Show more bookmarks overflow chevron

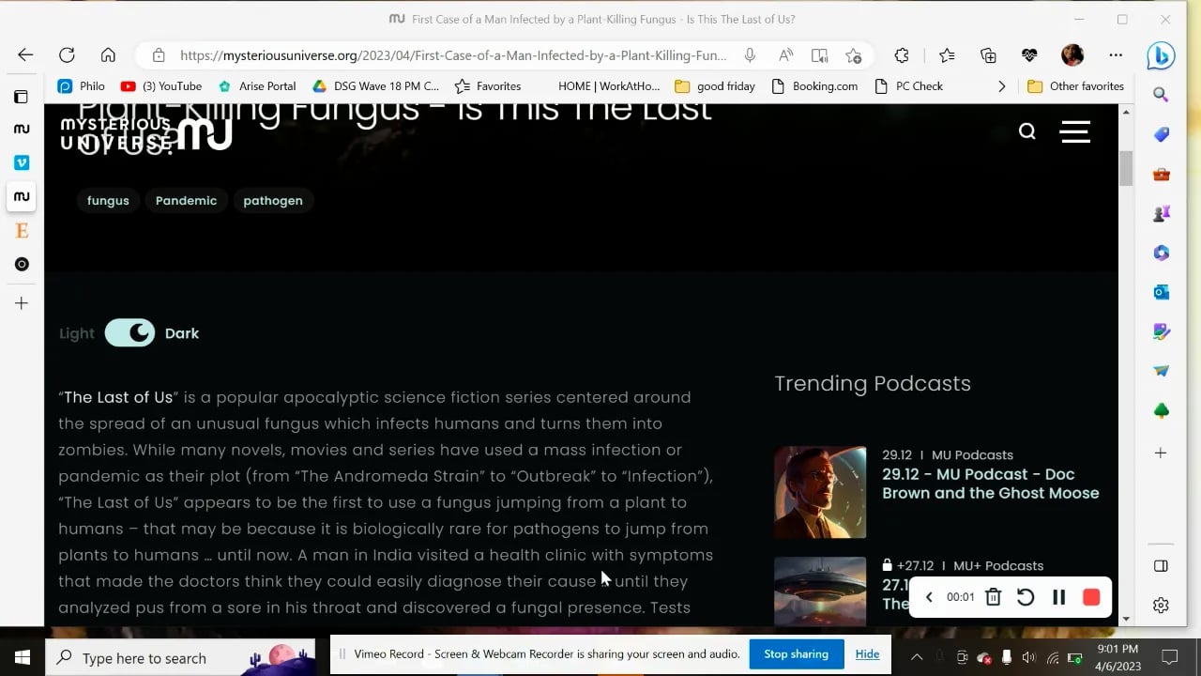pos(1001,86)
